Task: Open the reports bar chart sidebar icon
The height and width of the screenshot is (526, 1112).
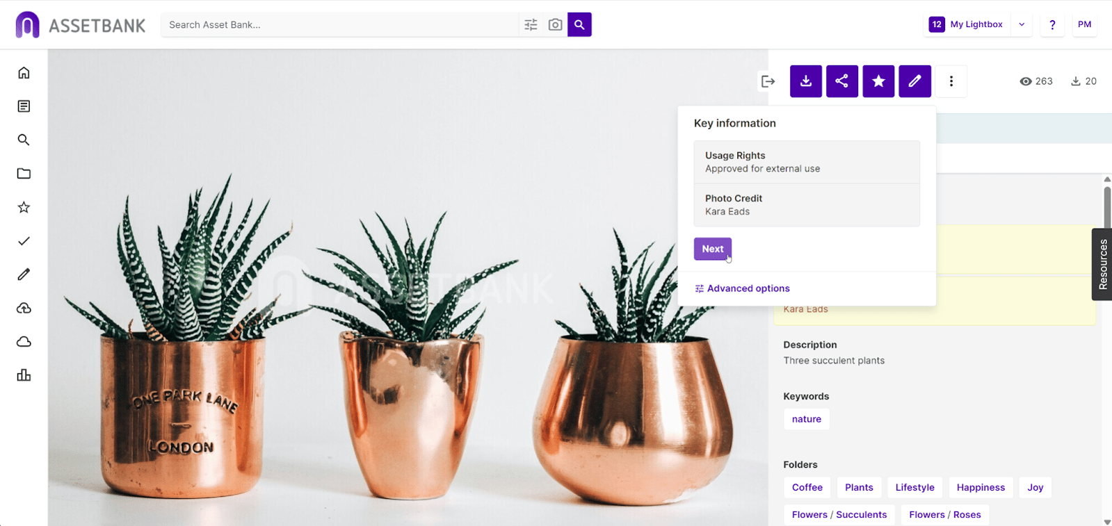Action: 24,375
